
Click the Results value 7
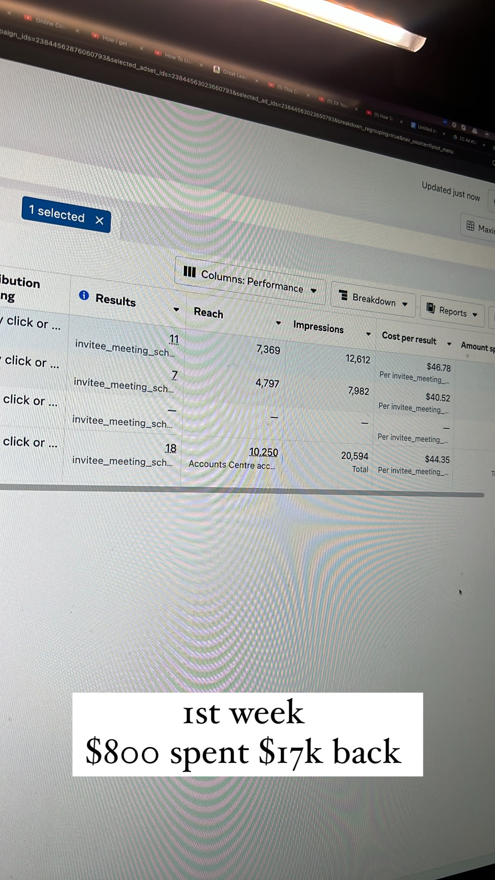(x=175, y=375)
